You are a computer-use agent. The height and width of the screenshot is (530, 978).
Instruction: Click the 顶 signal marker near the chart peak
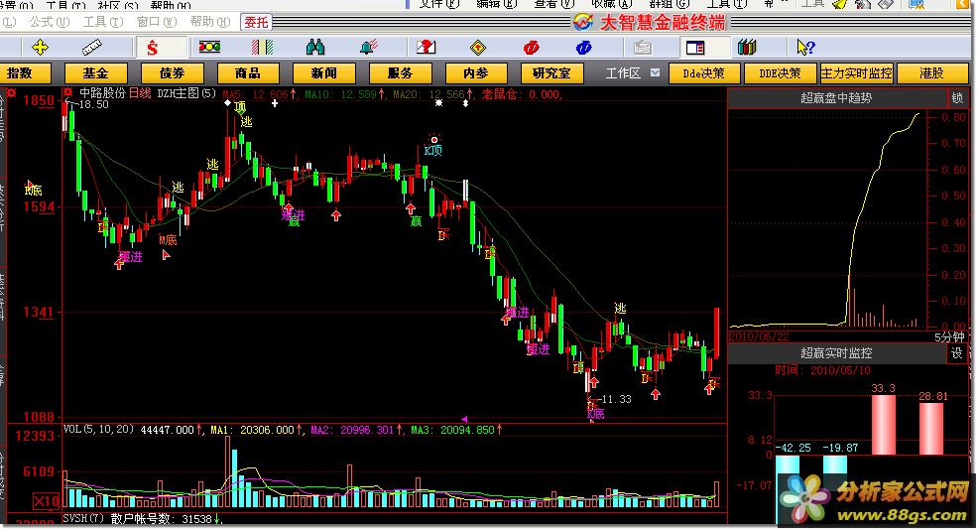tap(239, 107)
